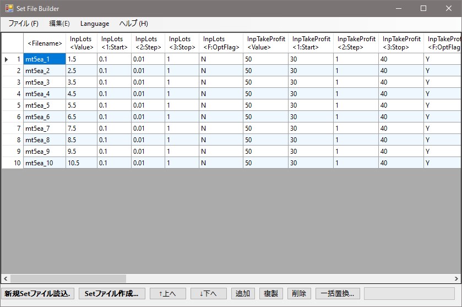Click InpTakeProfit start 30 in mt5ea_6 row
This screenshot has height=307, width=462.
click(311, 116)
